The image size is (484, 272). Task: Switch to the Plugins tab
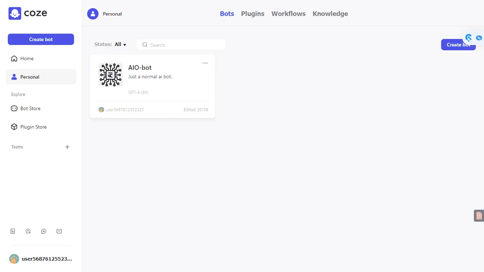(x=253, y=14)
